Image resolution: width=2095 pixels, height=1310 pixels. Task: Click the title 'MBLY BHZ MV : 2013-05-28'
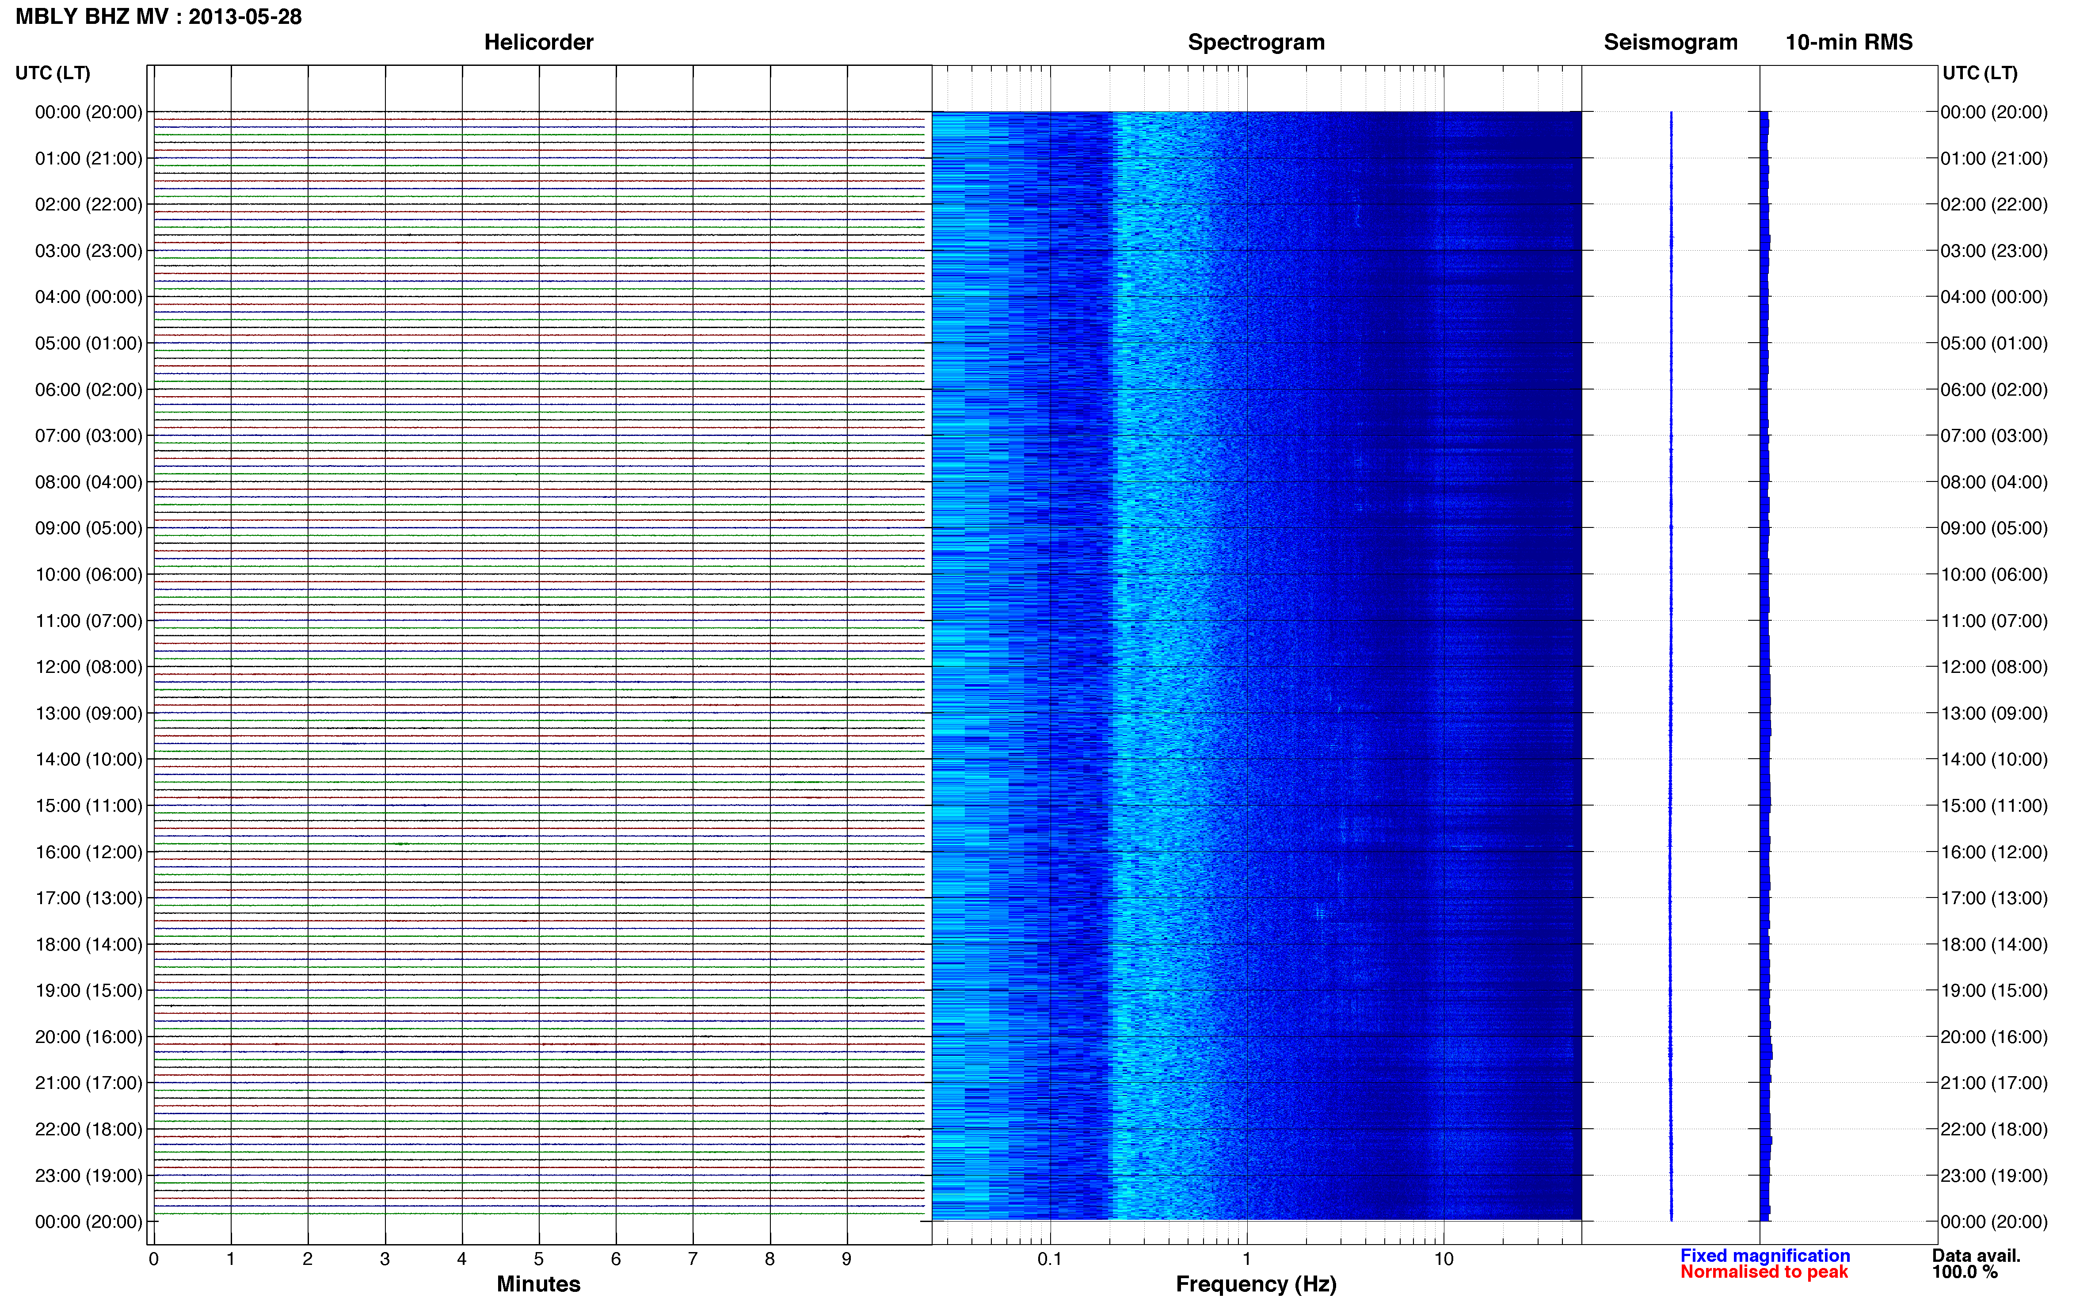tap(159, 16)
